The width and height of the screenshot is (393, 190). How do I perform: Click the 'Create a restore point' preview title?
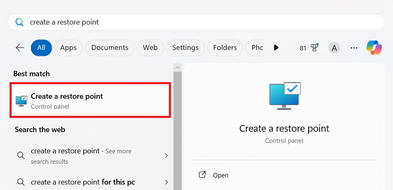click(284, 128)
